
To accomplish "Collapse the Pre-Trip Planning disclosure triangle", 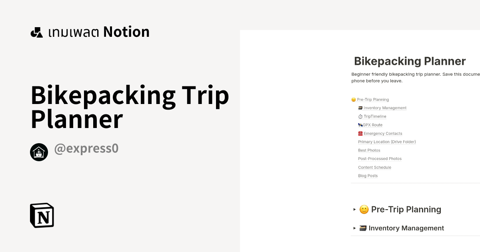I will click(354, 209).
